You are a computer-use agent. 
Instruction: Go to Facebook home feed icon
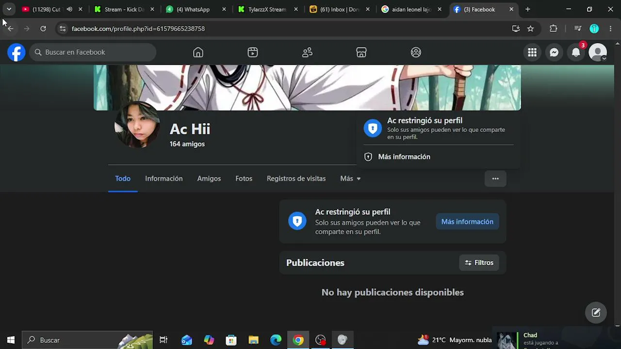pos(198,52)
